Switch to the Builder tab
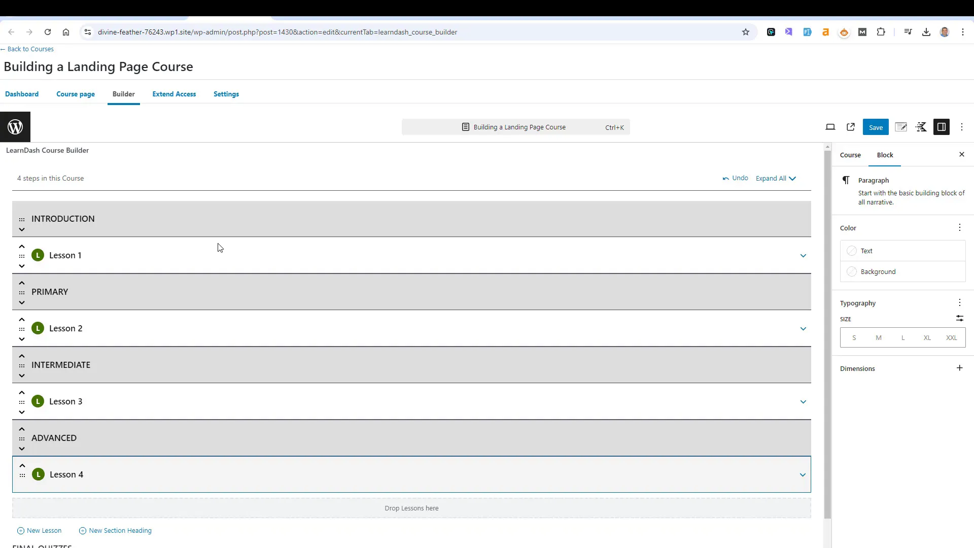 click(x=124, y=94)
